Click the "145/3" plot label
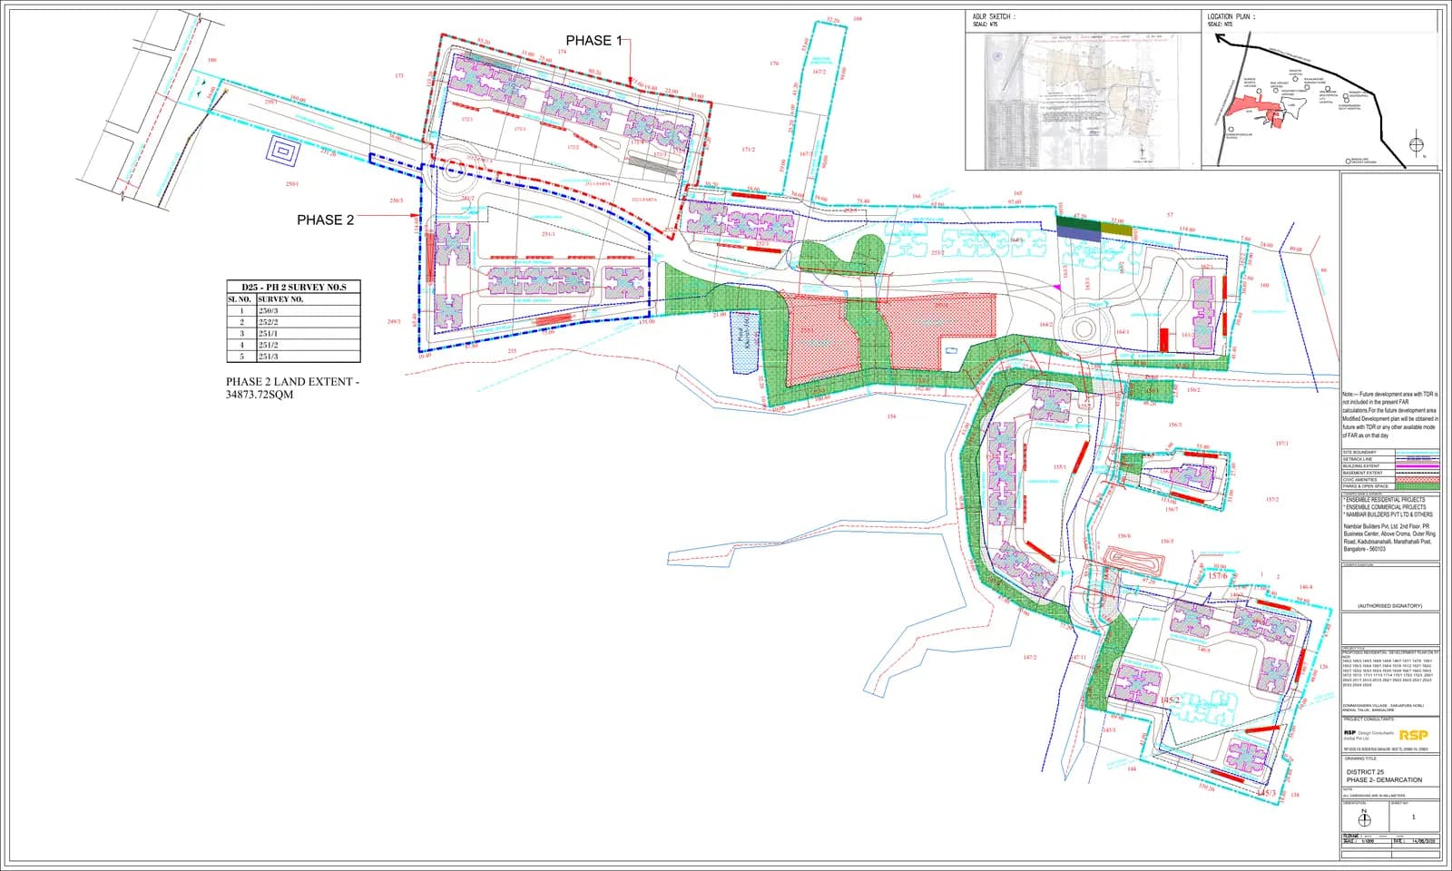 [1267, 793]
